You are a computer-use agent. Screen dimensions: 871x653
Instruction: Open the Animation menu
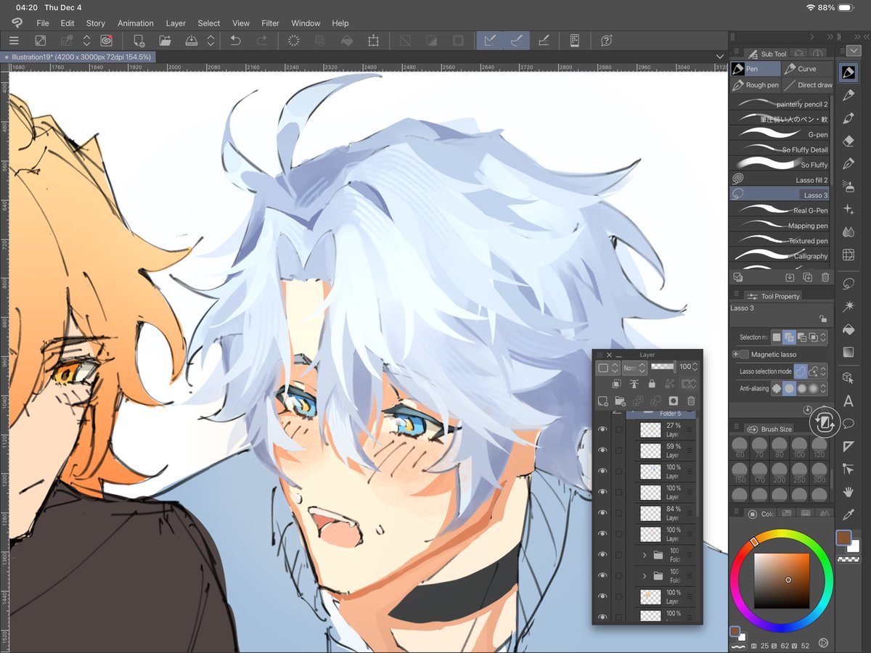(136, 23)
